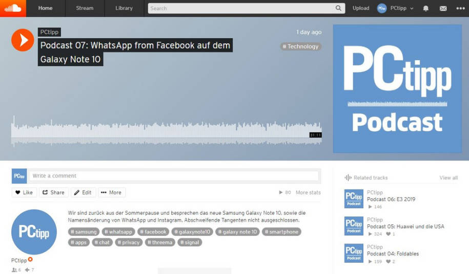Open Podcast 04: Foldables title
The width and height of the screenshot is (469, 274).
(393, 254)
